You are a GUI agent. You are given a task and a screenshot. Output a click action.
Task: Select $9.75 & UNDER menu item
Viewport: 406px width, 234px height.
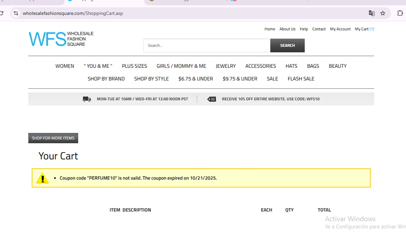[240, 79]
